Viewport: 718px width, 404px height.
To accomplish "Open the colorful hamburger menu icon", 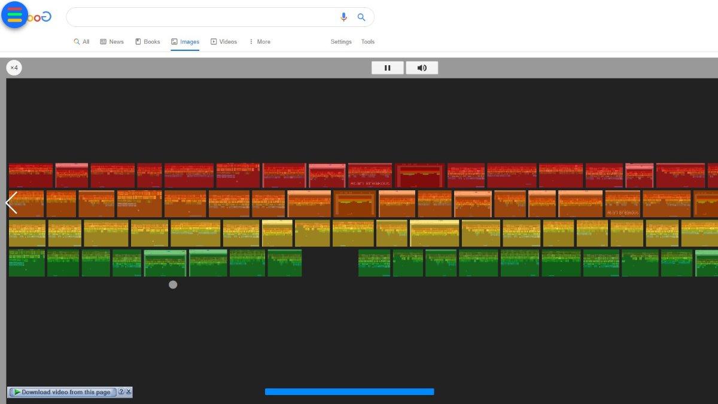I will coord(15,15).
